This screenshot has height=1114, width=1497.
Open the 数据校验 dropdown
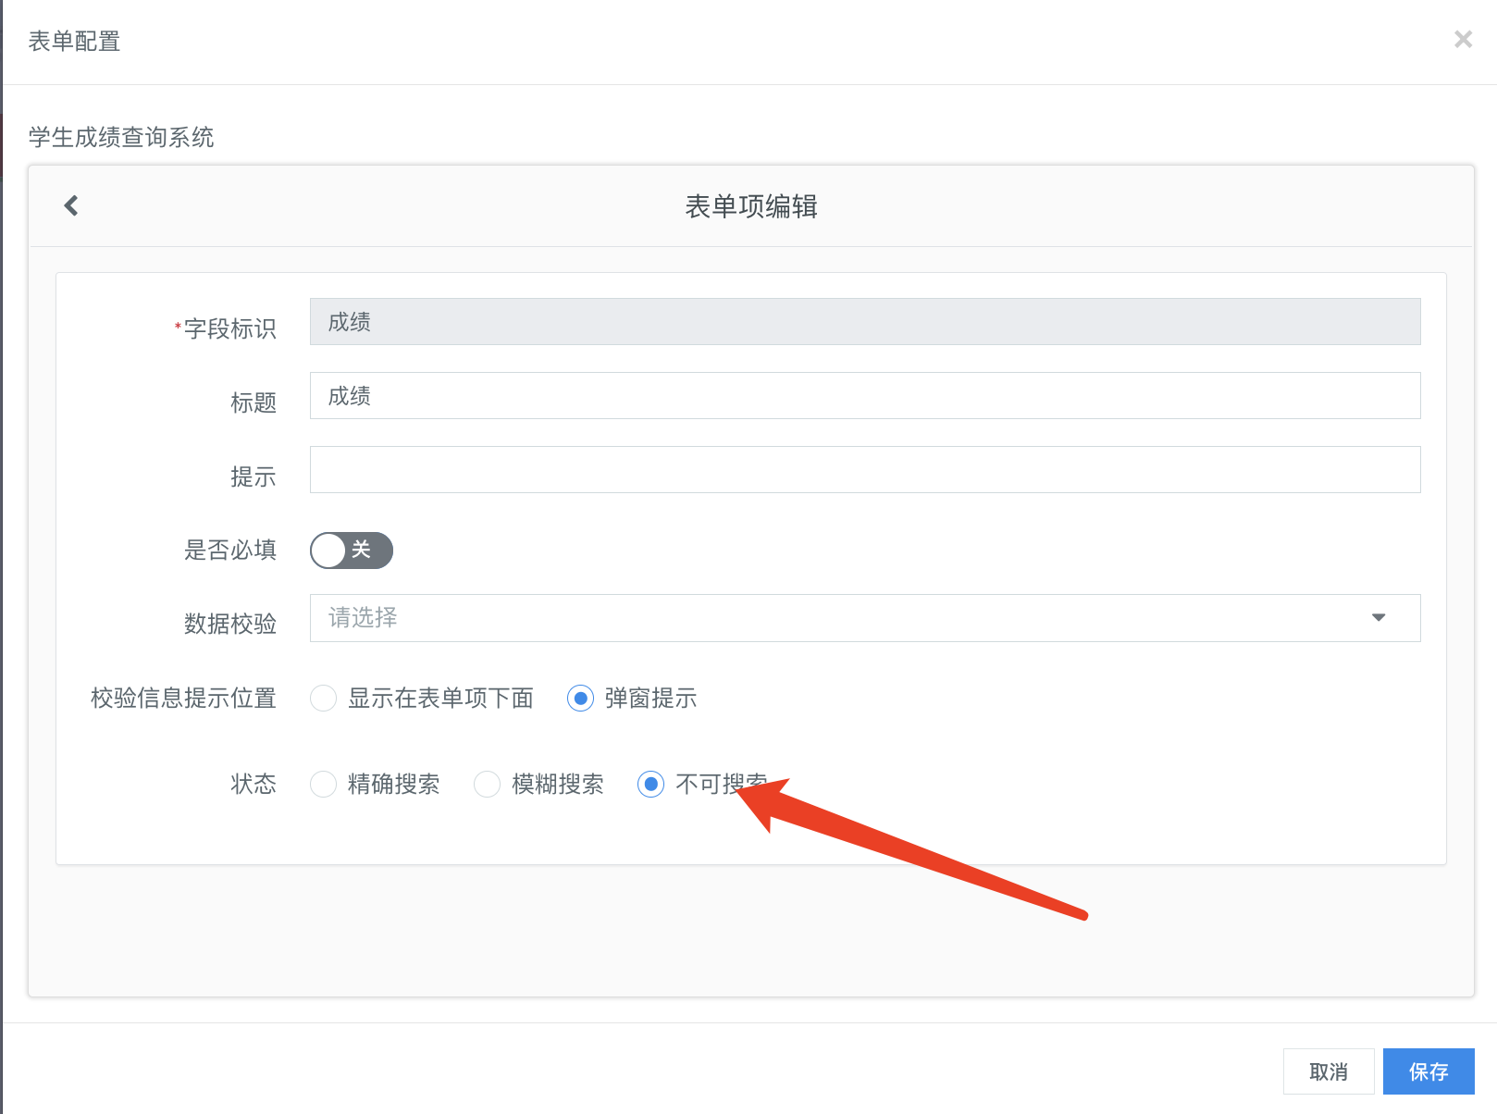[865, 618]
